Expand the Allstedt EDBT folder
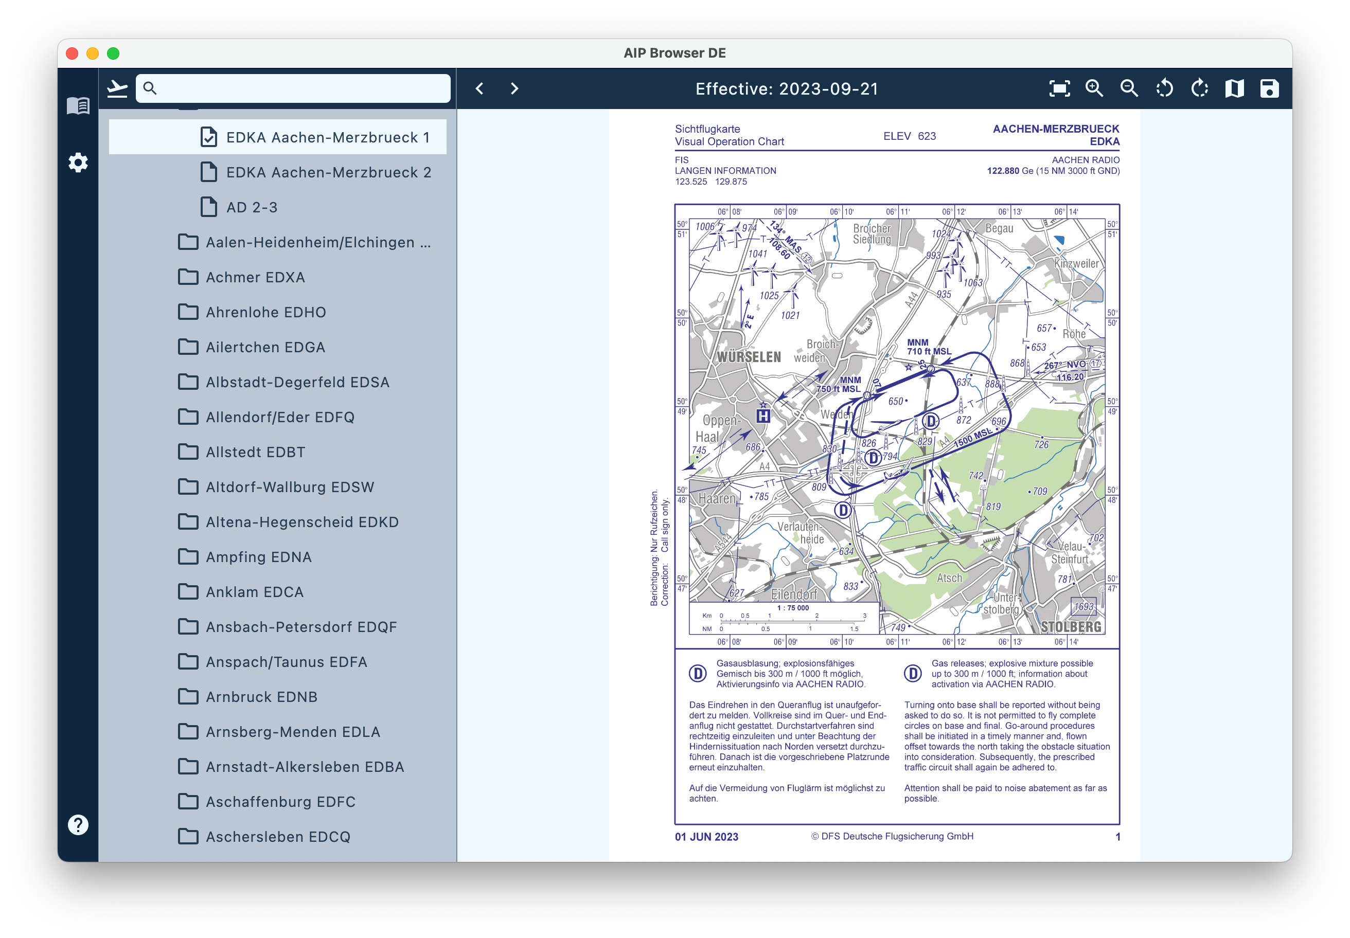 255,452
